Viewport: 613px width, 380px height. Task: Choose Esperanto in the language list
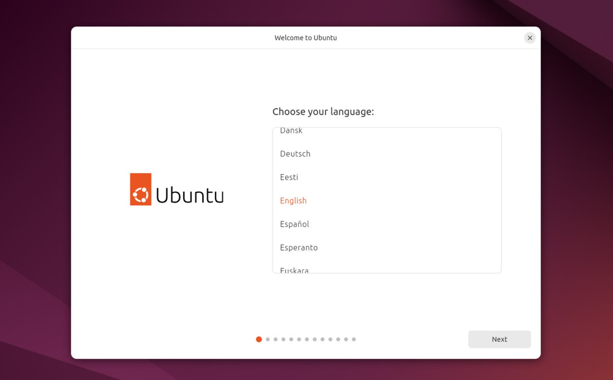pos(299,247)
